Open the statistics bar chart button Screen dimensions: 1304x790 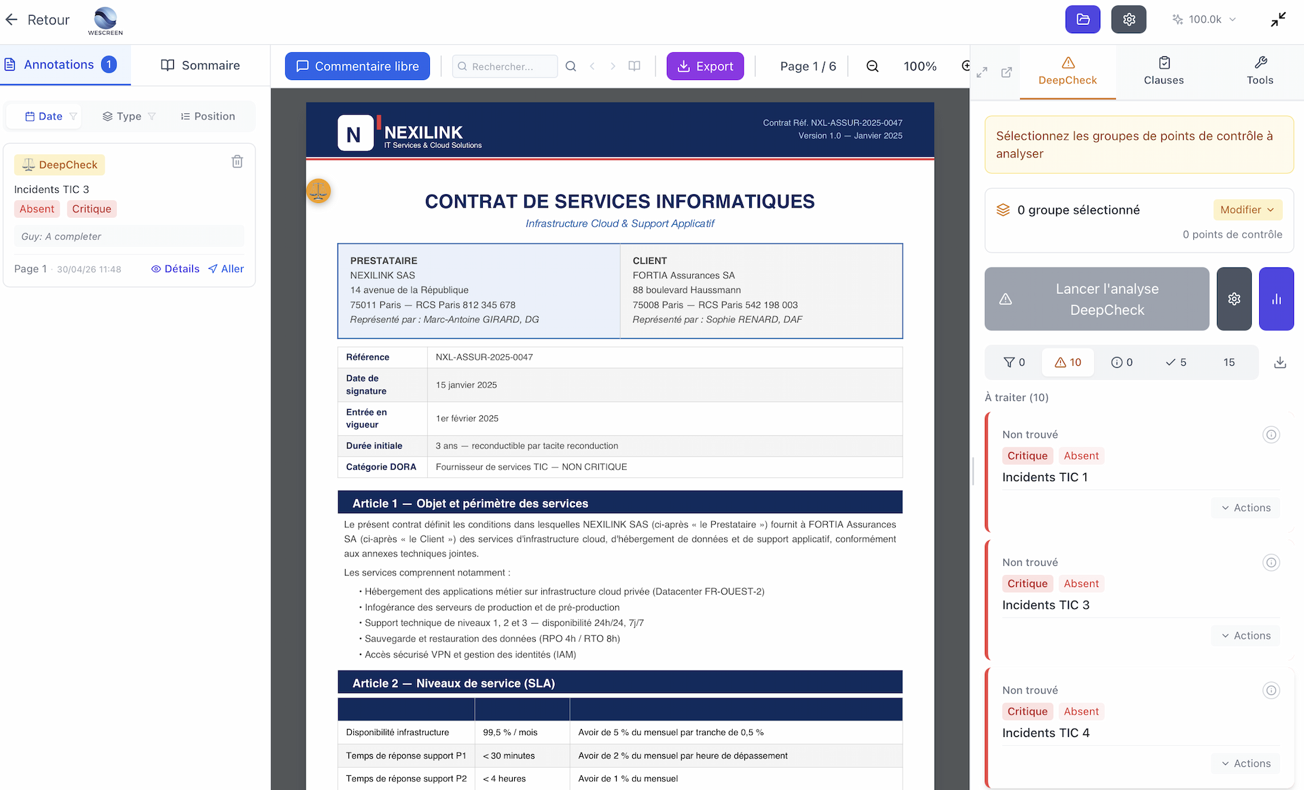[1276, 299]
